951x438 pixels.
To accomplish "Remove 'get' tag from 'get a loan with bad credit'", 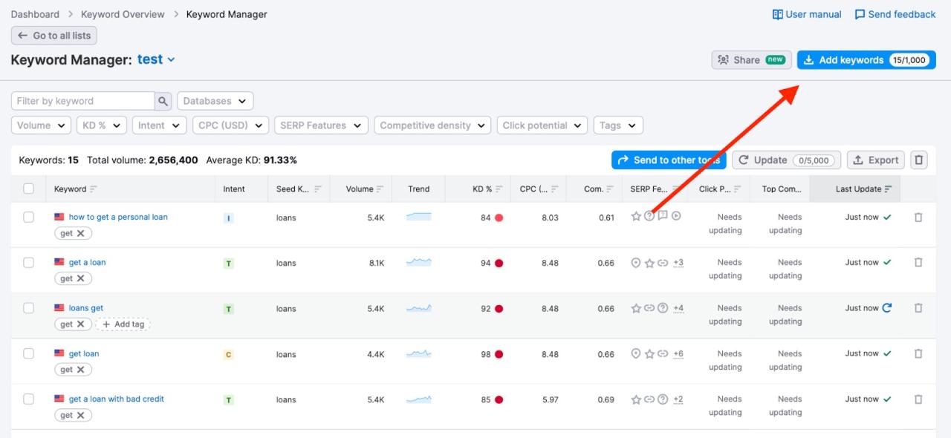I will coord(81,415).
